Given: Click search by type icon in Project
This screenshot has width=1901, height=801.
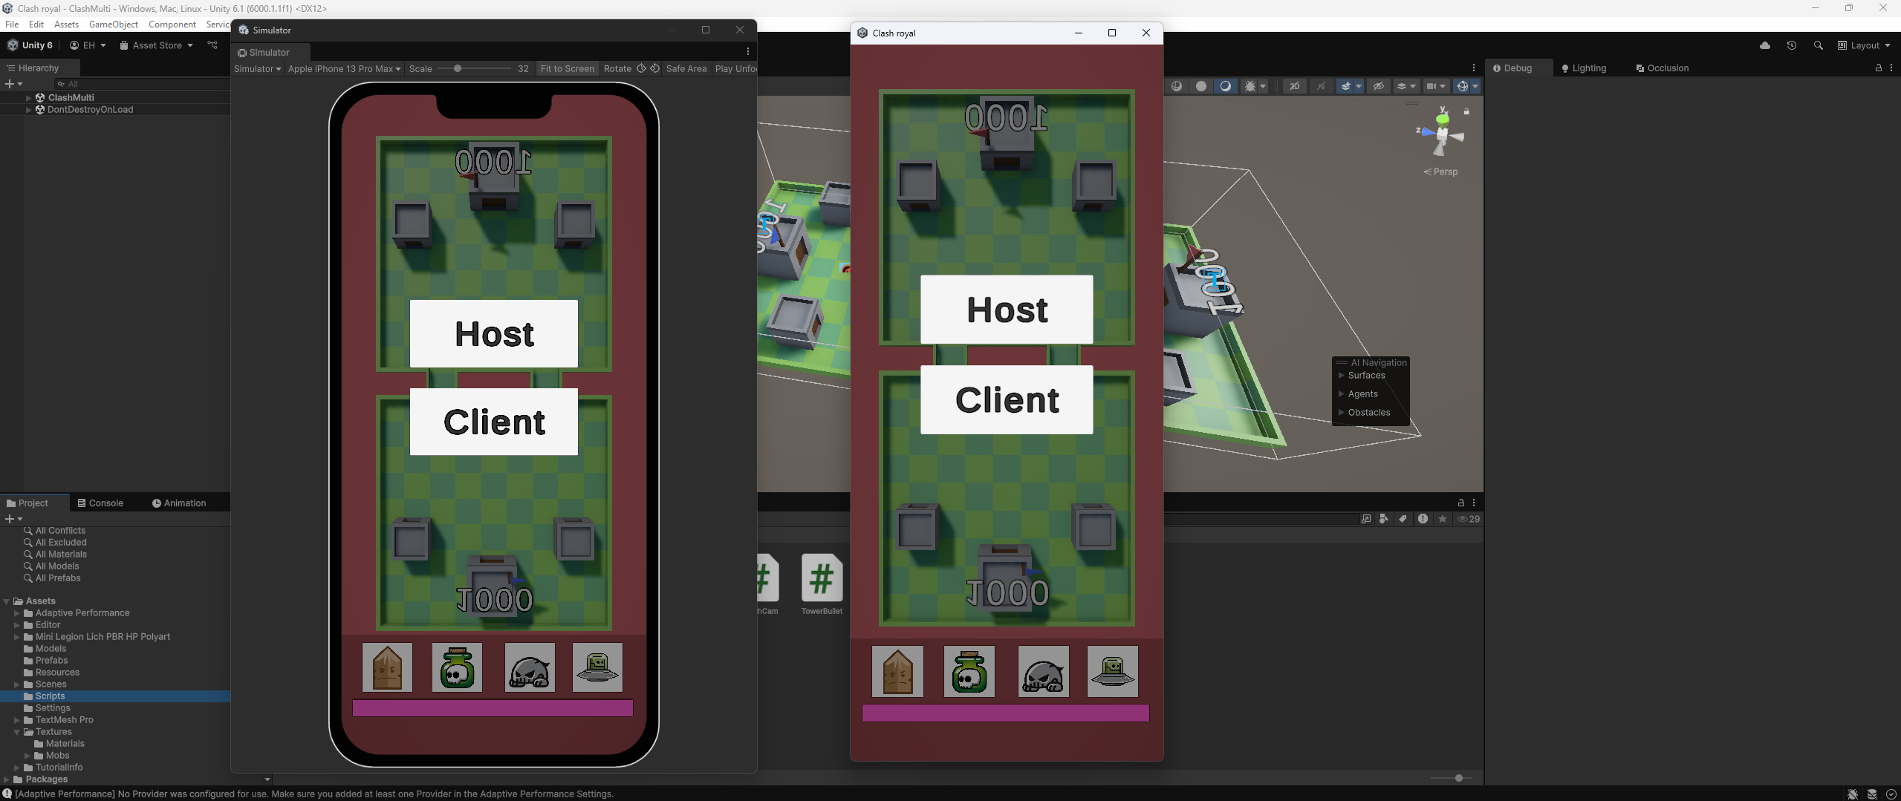Looking at the screenshot, I should [x=1384, y=519].
